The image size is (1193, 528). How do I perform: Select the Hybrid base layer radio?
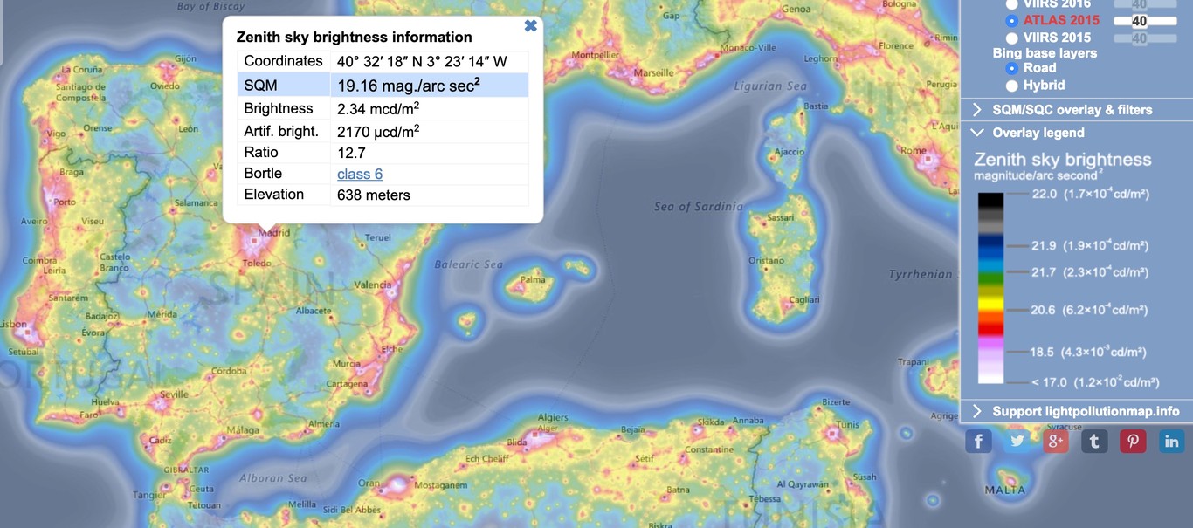point(1012,86)
